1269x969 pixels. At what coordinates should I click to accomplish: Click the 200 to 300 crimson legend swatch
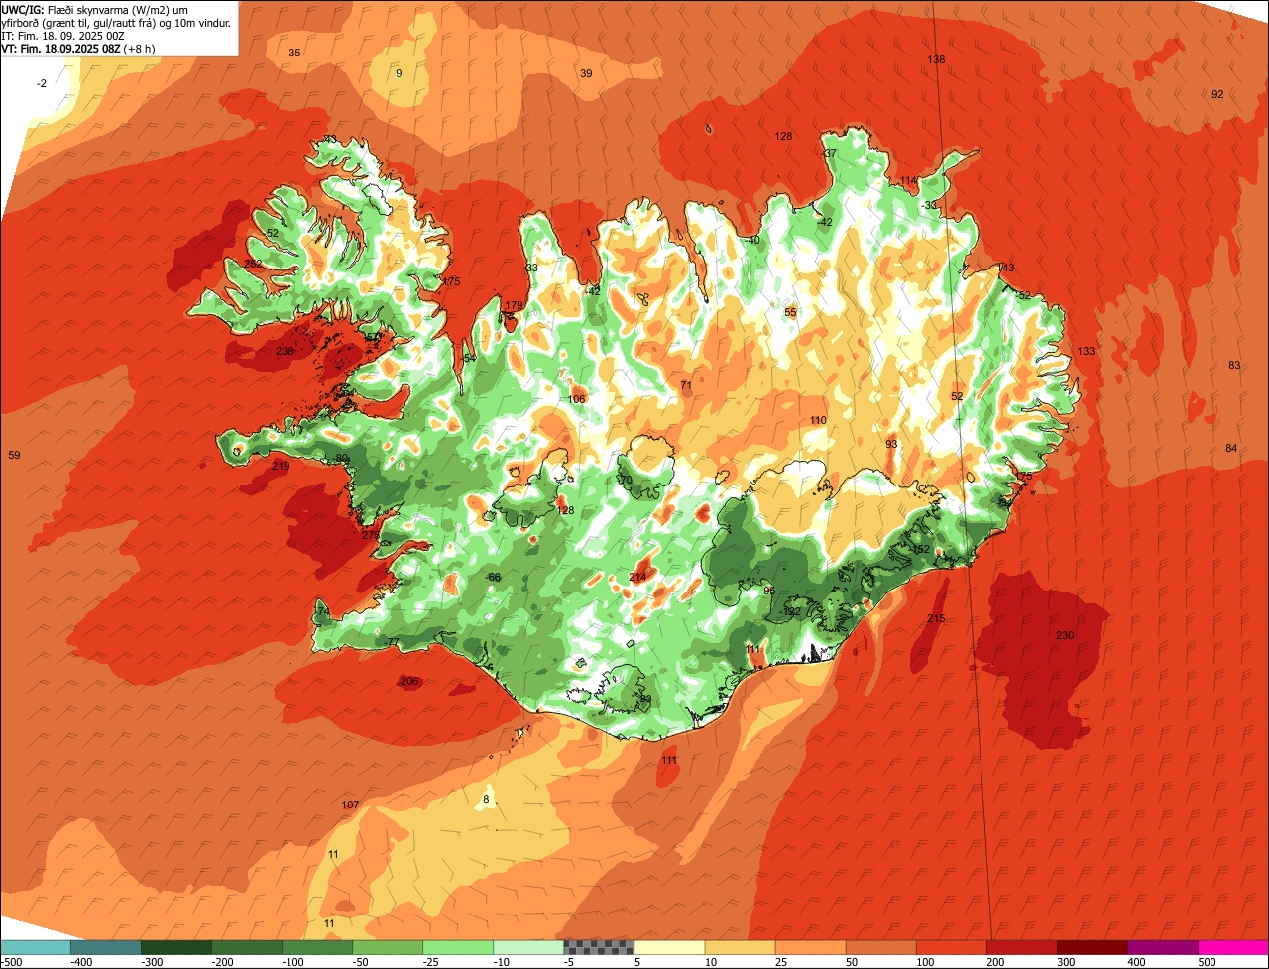[1020, 947]
